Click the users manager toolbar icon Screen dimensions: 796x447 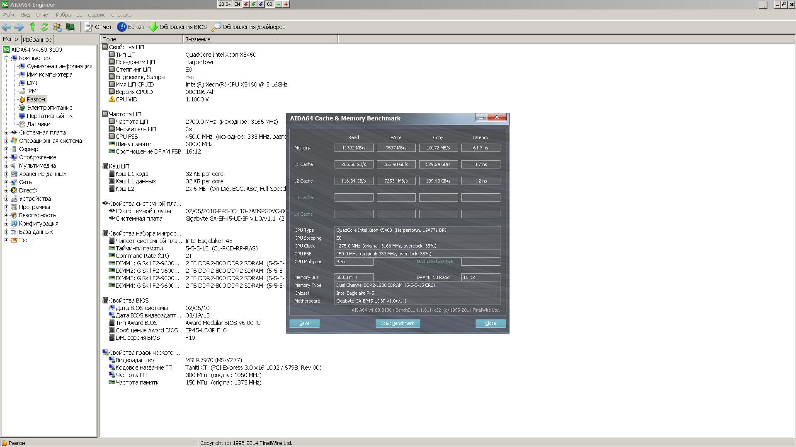[57, 27]
